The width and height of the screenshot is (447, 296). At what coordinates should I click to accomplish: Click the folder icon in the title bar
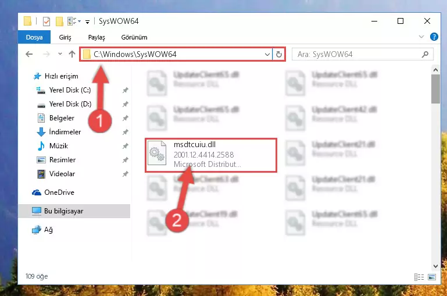click(x=27, y=21)
